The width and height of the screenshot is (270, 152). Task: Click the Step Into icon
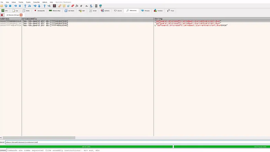(x=25, y=6)
